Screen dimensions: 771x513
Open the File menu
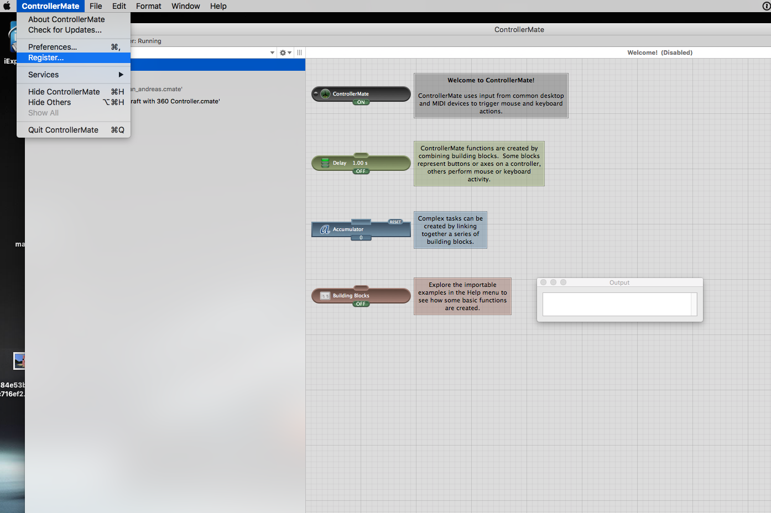point(96,6)
